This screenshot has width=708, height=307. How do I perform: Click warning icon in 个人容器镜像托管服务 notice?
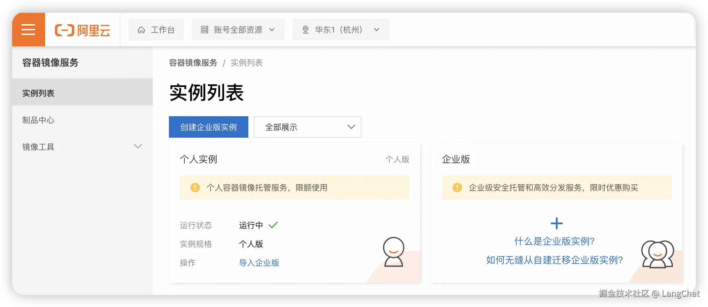195,187
